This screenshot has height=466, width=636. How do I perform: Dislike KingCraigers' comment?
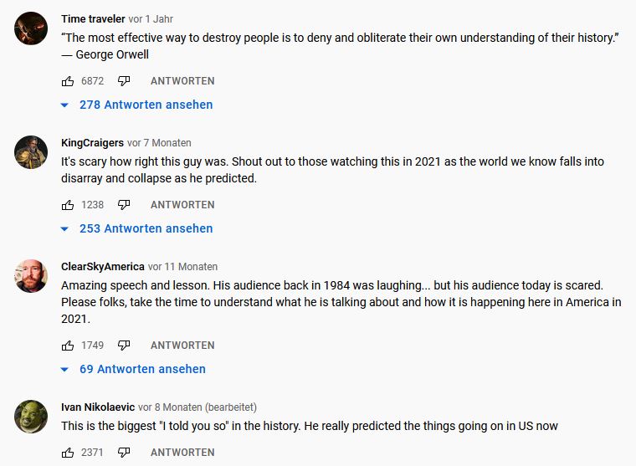[124, 205]
